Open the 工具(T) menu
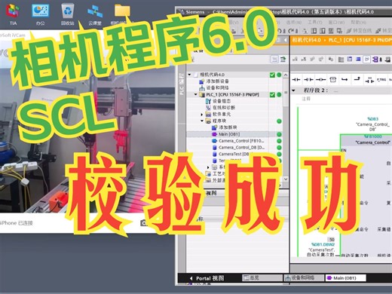 coord(315,22)
